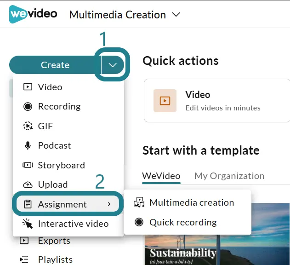The width and height of the screenshot is (290, 265).
Task: Select Interactive video from the menu
Action: [68, 224]
